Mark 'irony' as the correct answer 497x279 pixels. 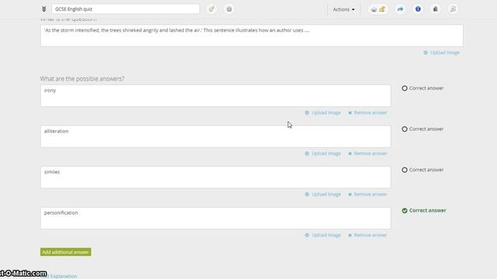pos(405,88)
